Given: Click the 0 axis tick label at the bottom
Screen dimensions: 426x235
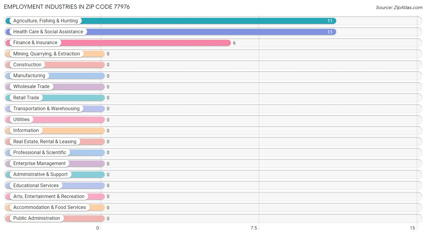Looking at the screenshot, I should [x=98, y=228].
